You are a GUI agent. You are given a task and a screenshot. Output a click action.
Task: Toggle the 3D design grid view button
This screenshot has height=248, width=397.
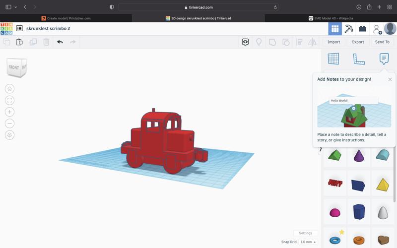[335, 29]
